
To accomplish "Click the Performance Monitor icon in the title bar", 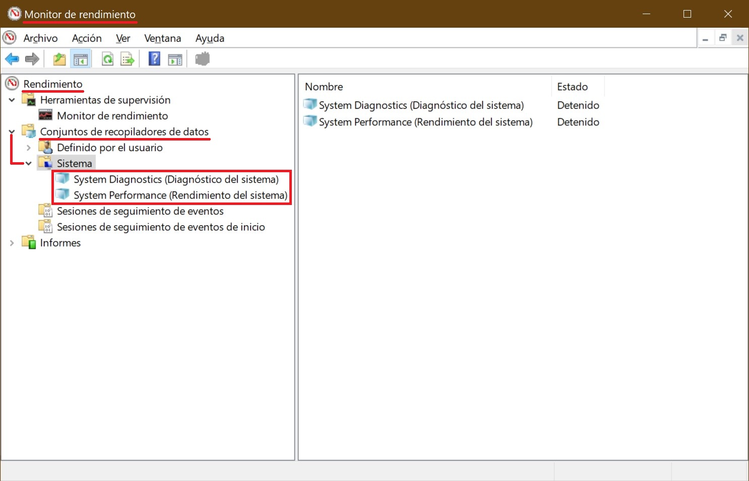I will pyautogui.click(x=15, y=14).
